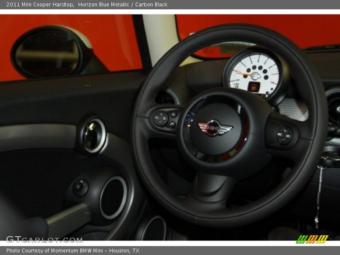This screenshot has height=255, width=340.
Task: Click the title '2011 Mini Cooper Hardtop'
Action: click(x=40, y=5)
